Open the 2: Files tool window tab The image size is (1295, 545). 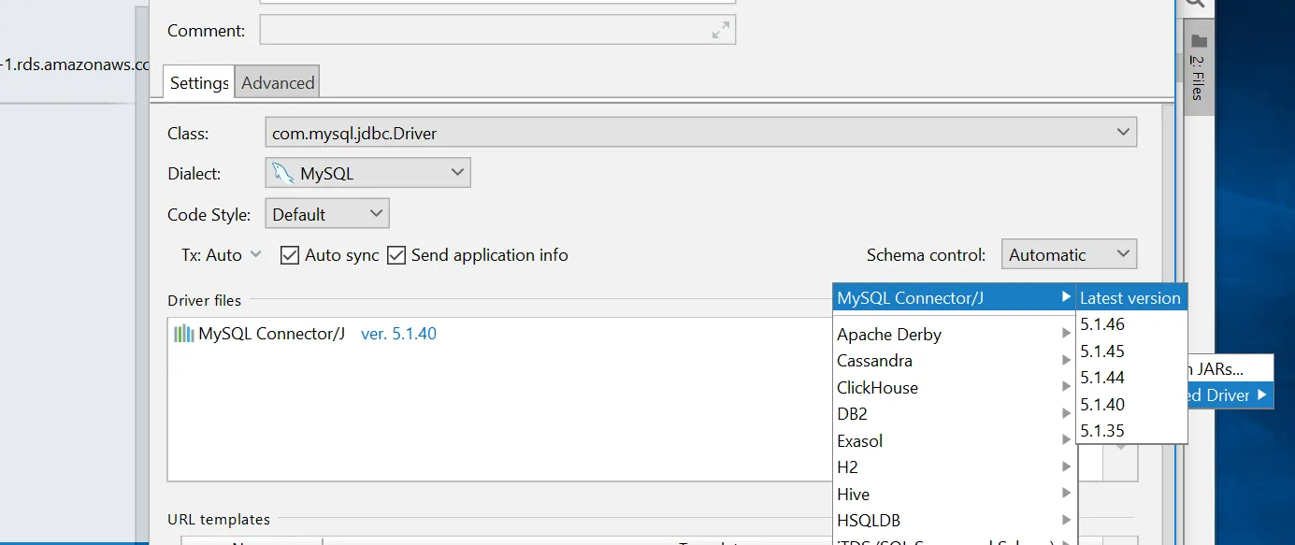click(1199, 67)
